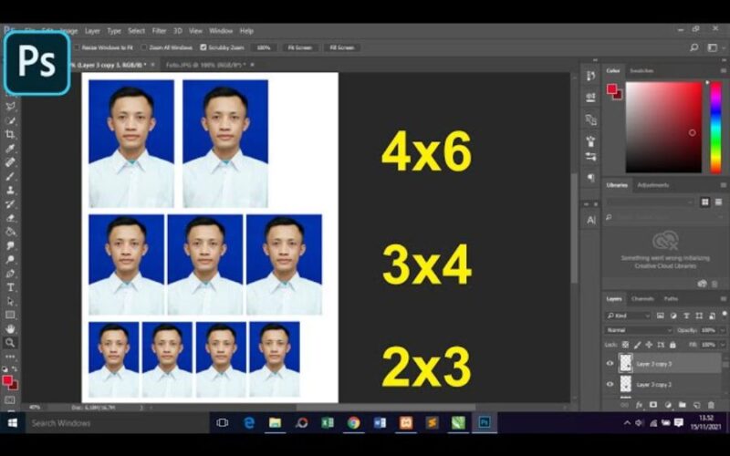Open Windows Start menu
Viewport: 730px width, 456px height.
(13, 422)
